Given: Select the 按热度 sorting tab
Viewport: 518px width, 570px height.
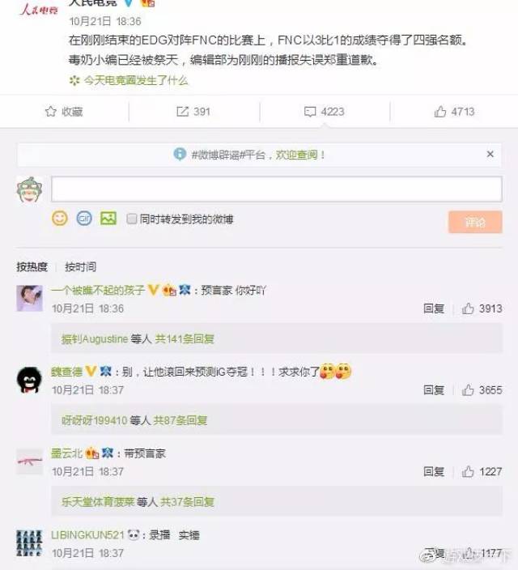Looking at the screenshot, I should click(32, 267).
